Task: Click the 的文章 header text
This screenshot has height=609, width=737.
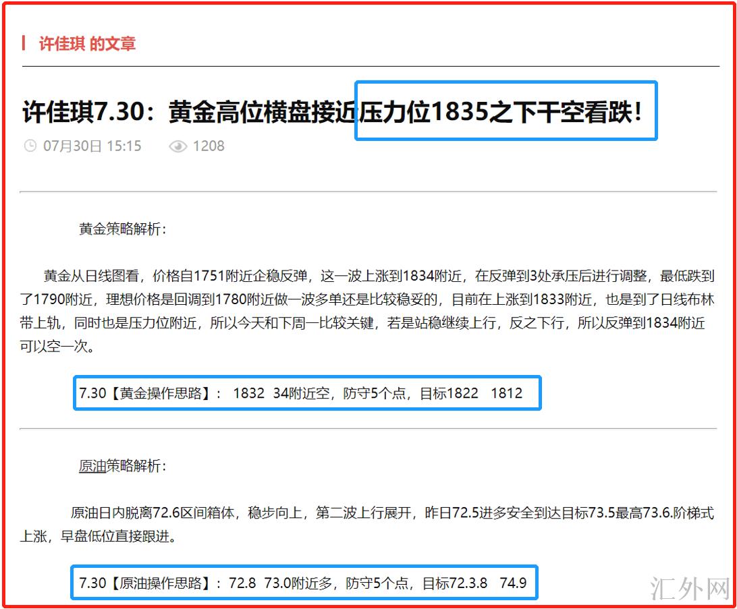Action: (113, 44)
